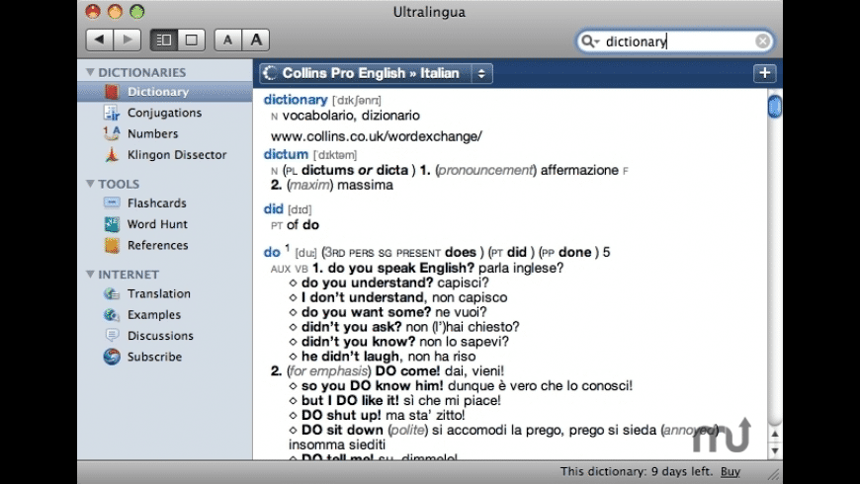Screen dimensions: 860x484
Task: Add a dictionary pane with plus button
Action: point(764,73)
